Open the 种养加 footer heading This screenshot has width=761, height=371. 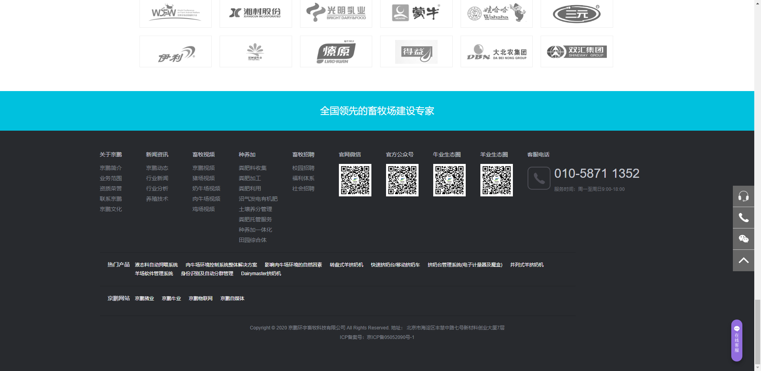247,154
